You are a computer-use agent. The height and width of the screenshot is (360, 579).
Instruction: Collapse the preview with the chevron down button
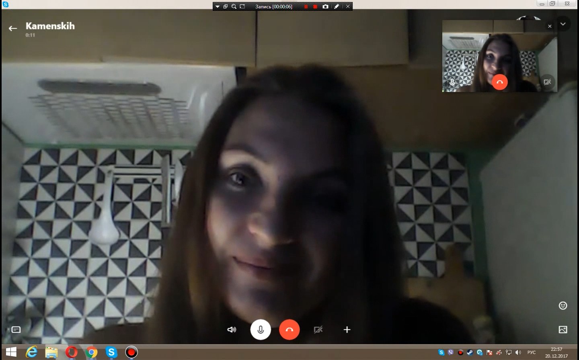[x=563, y=24]
